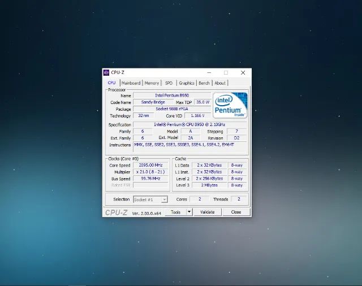Click the CPU-Z app icon in title bar
Image resolution: width=362 pixels, height=286 pixels.
[x=106, y=73]
